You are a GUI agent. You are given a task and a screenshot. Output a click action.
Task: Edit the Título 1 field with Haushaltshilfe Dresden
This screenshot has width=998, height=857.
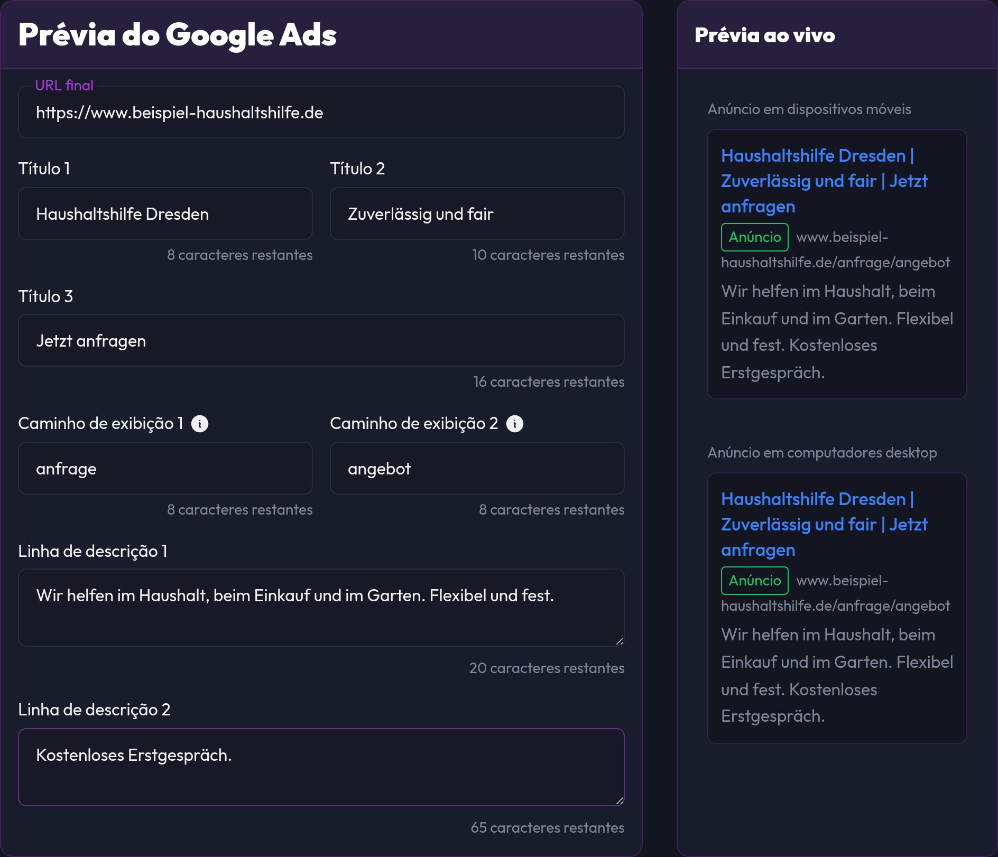pos(165,214)
